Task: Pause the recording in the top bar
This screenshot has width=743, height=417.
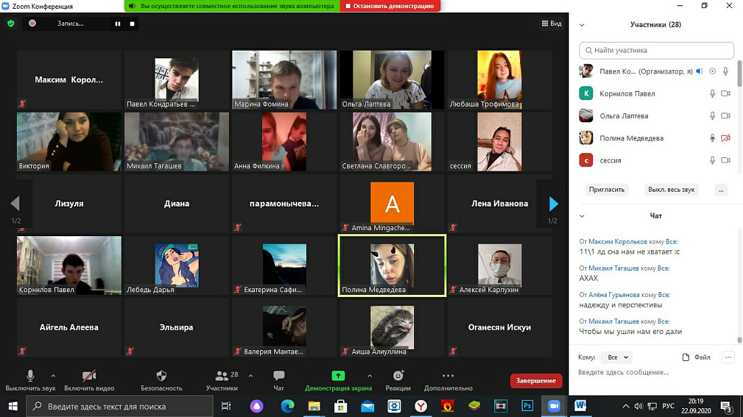Action: (x=118, y=24)
